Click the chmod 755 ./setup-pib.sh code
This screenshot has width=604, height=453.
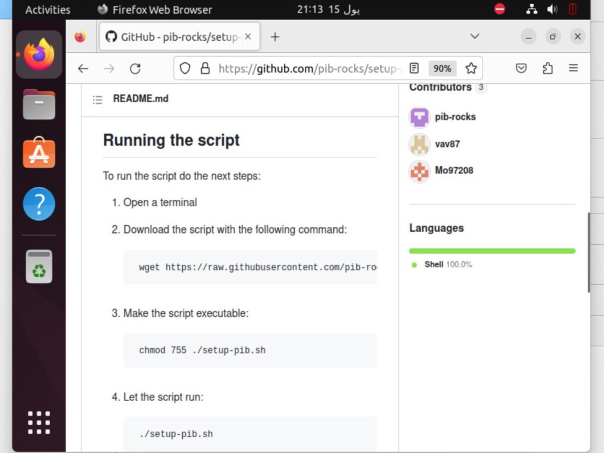pyautogui.click(x=202, y=350)
